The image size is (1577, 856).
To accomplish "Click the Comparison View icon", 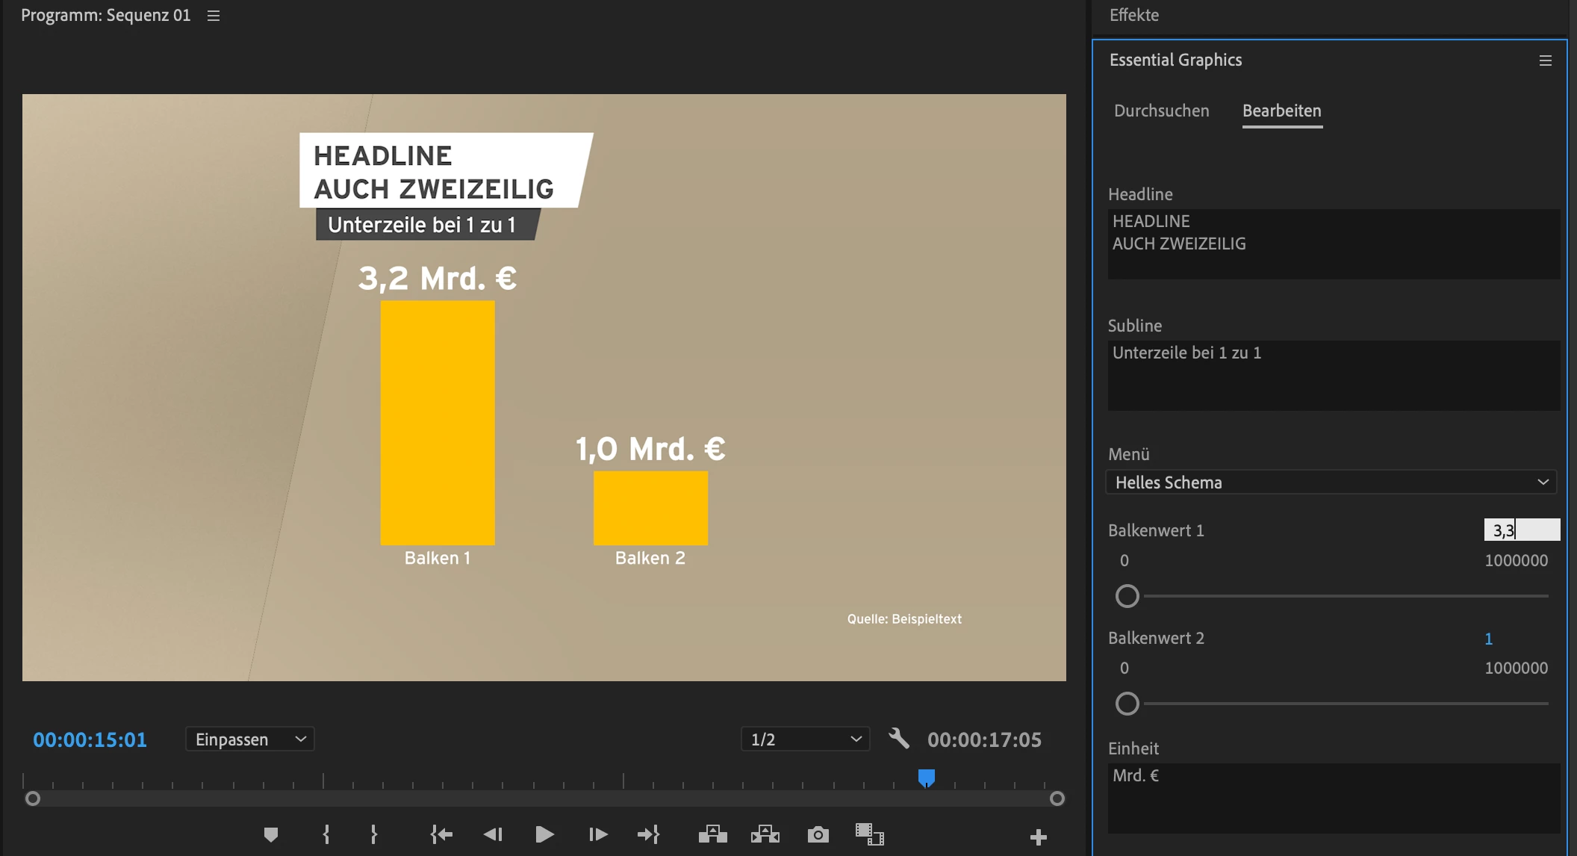I will coord(869,834).
